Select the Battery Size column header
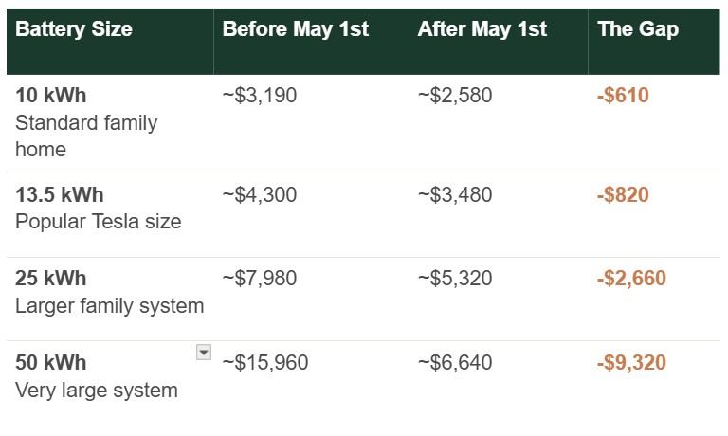Image resolution: width=728 pixels, height=436 pixels. click(74, 29)
